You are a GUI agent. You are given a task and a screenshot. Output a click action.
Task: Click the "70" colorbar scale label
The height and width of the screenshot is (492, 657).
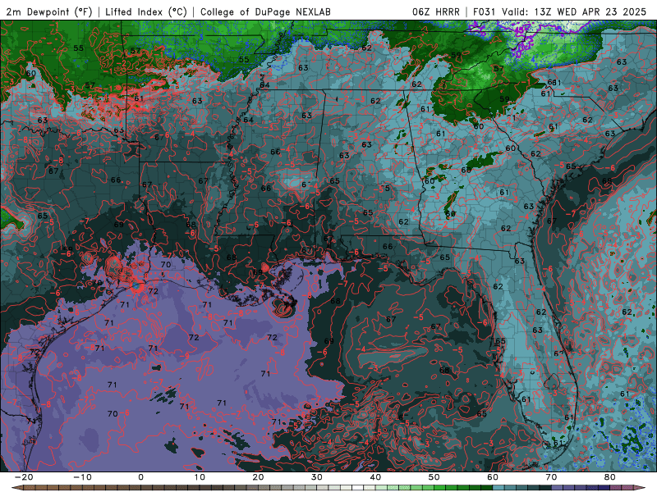click(551, 477)
